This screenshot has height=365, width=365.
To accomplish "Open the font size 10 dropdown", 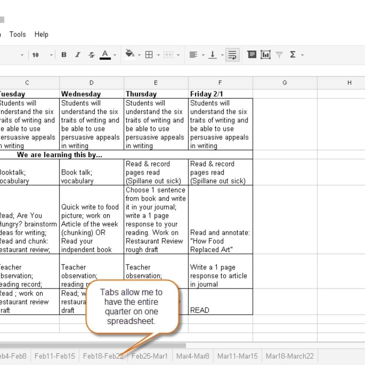I will coord(42,55).
